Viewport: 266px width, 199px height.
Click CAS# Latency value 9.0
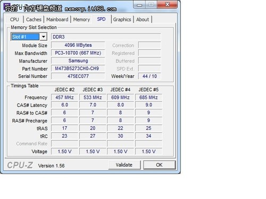[x=148, y=105]
